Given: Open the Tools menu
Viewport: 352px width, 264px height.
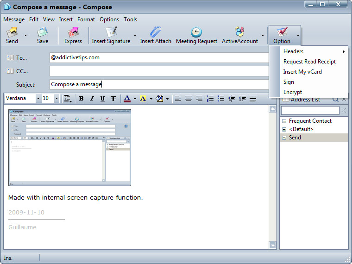Looking at the screenshot, I should (x=130, y=19).
